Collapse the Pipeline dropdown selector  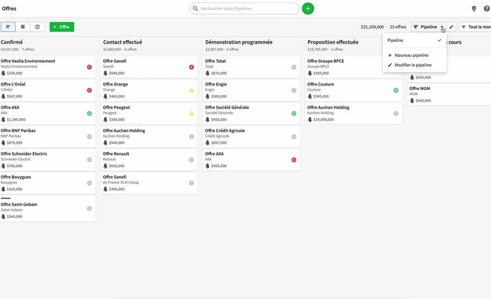(429, 27)
